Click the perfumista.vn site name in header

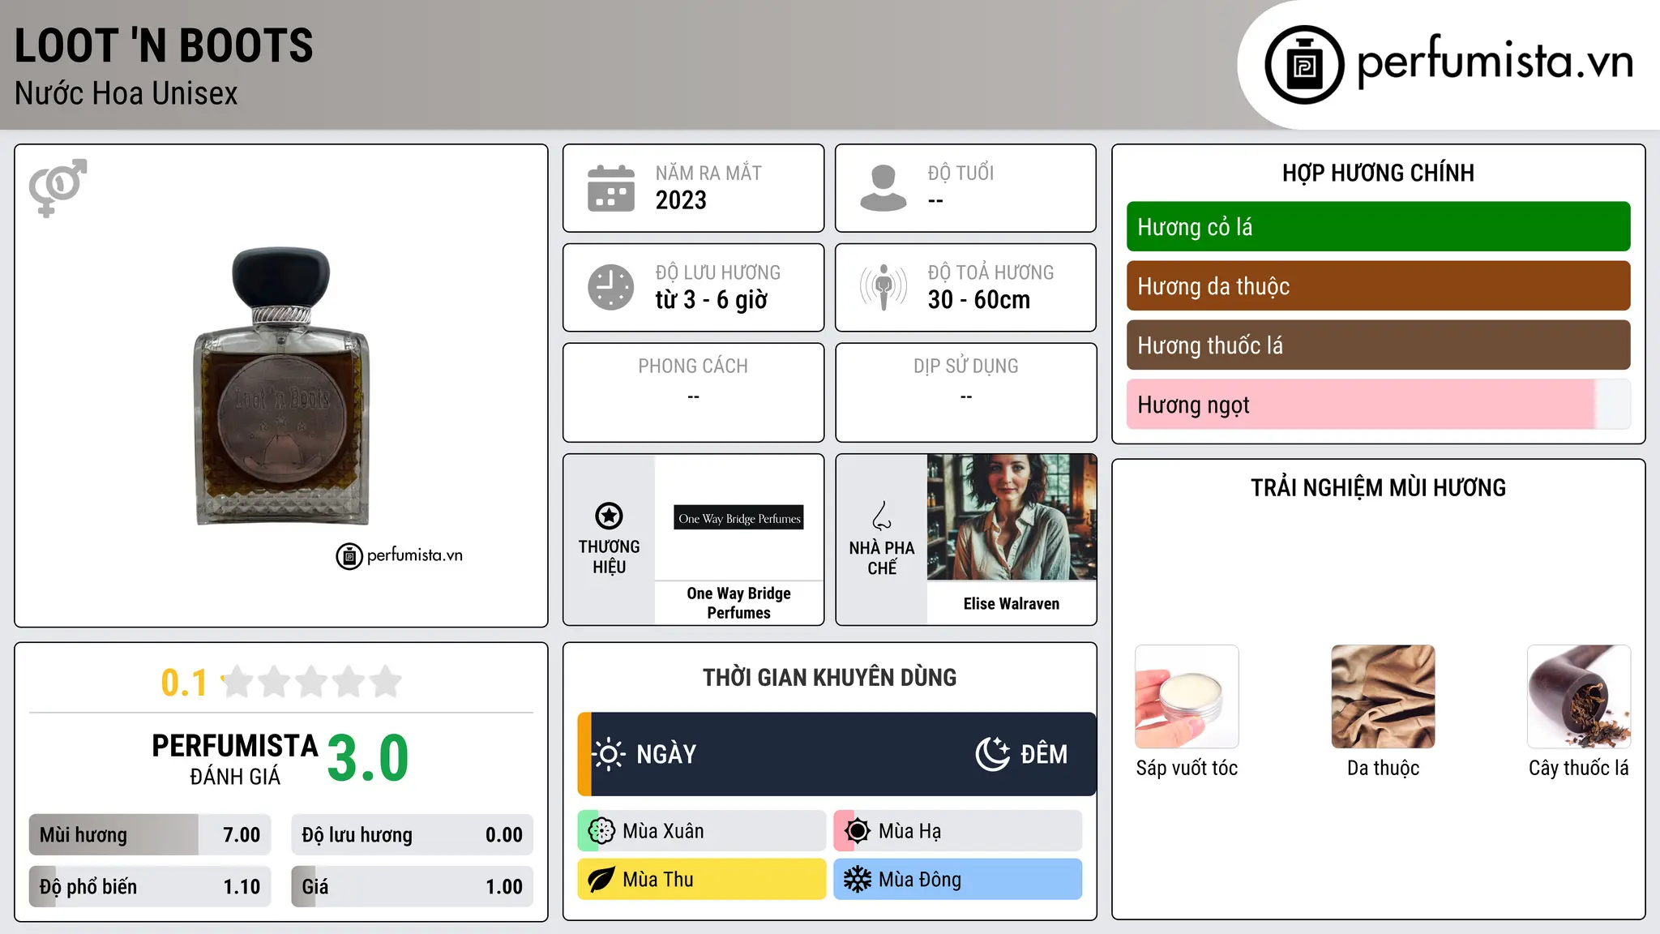[x=1495, y=62]
